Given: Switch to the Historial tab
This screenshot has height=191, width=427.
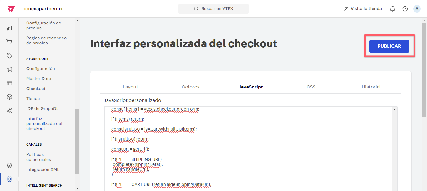Looking at the screenshot, I should coord(371,87).
